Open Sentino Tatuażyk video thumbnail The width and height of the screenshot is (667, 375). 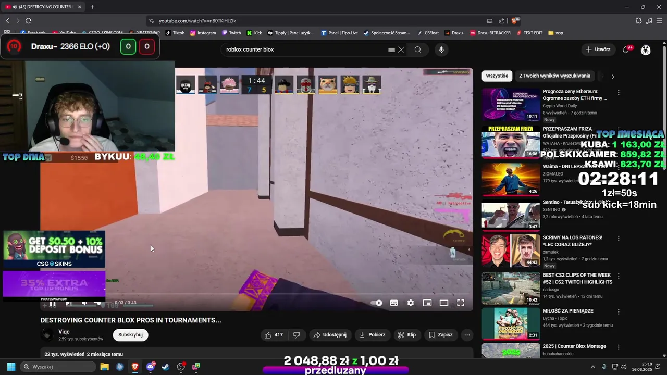(511, 216)
